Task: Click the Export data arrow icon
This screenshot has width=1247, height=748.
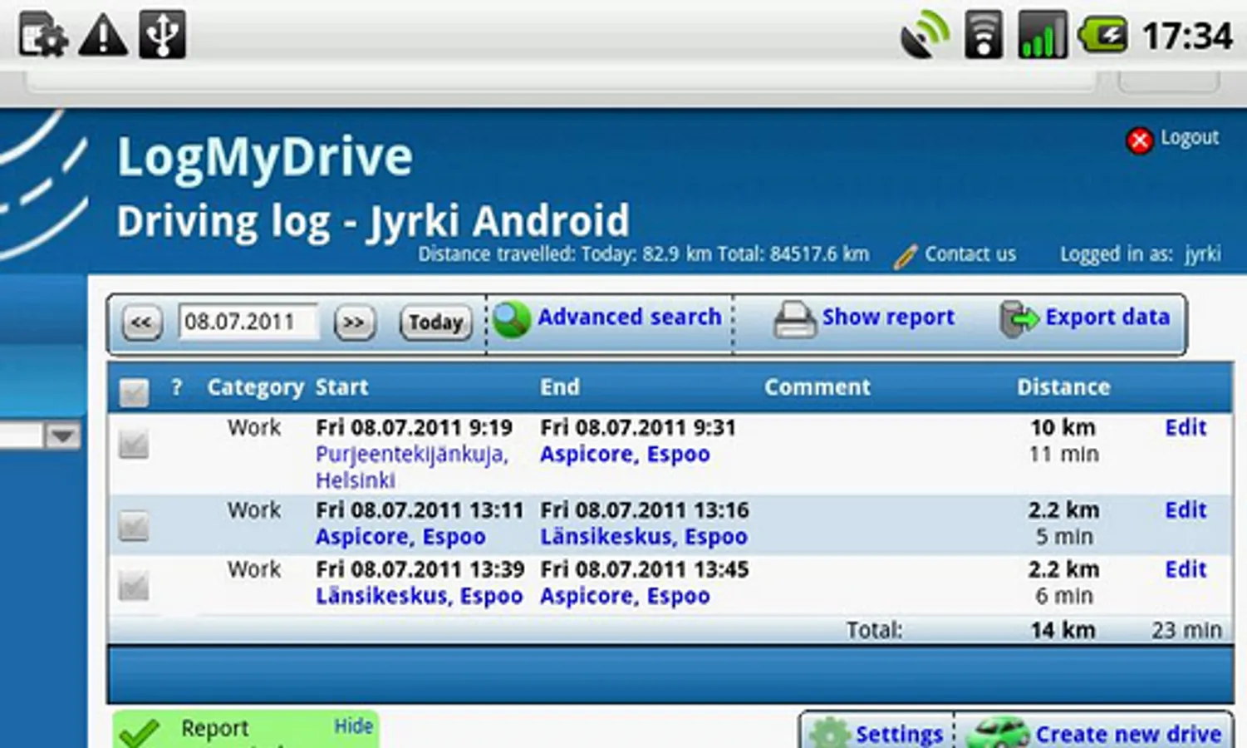Action: (x=1019, y=319)
